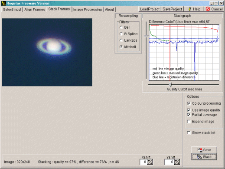Select the B-Spline filter option
Screen dimensions: 225x169
coord(121,34)
